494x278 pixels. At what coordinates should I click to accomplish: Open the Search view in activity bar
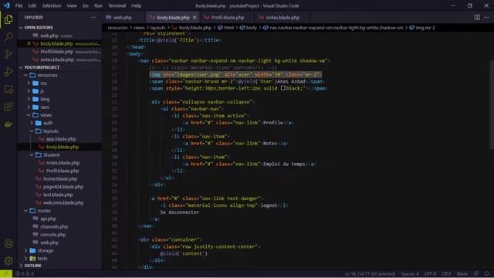click(8, 36)
